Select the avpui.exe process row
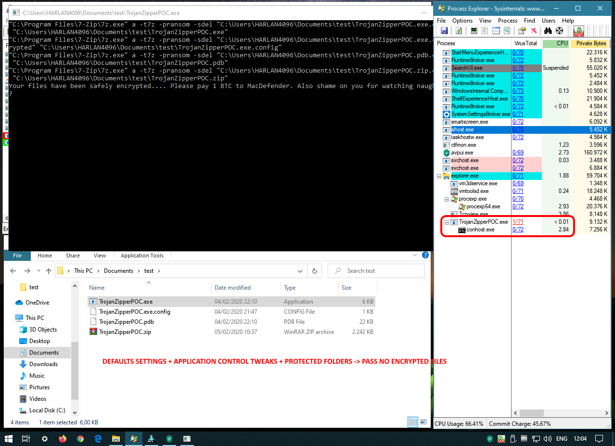Screen dimensions: 615x446 523,153
